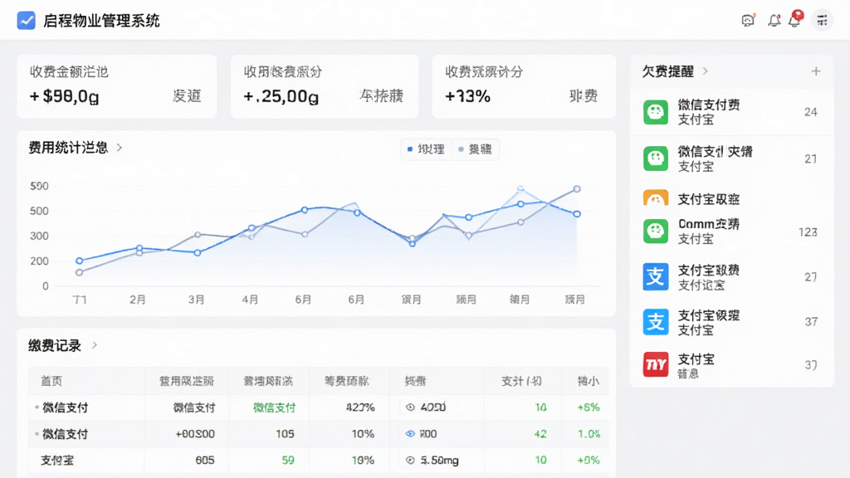Click the green 42 table value
This screenshot has height=478, width=850.
pos(540,434)
